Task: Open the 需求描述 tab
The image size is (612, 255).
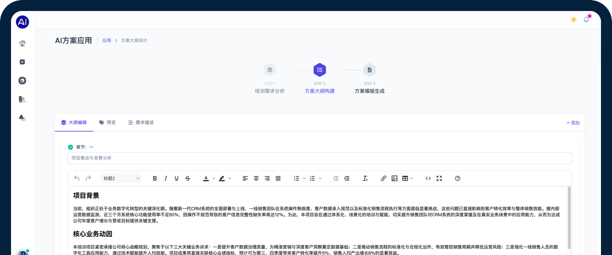Action: (x=141, y=122)
